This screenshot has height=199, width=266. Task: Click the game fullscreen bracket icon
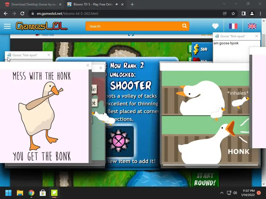pos(131,35)
